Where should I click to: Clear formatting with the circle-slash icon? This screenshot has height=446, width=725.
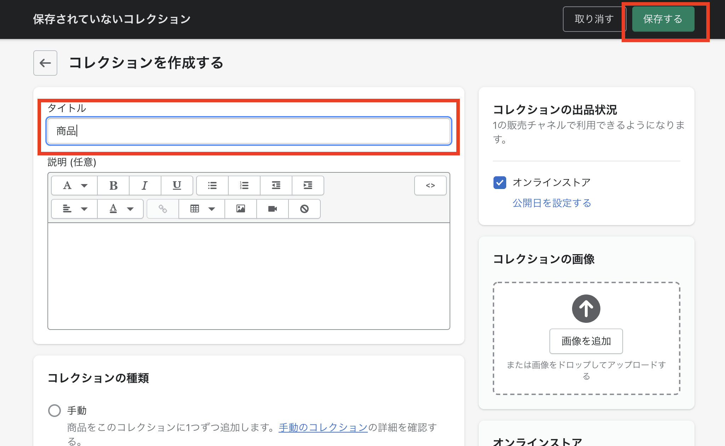pyautogui.click(x=304, y=209)
